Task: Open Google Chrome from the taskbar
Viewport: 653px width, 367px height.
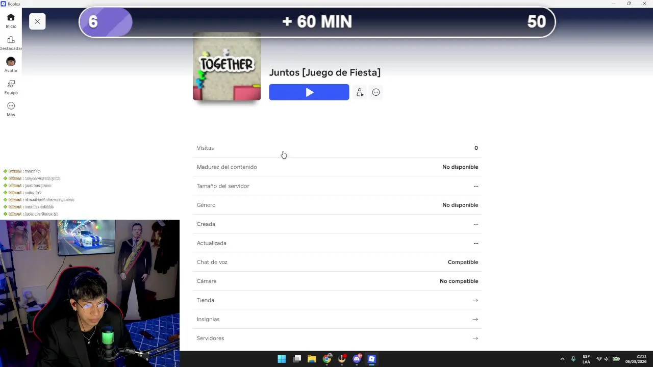Action: pos(327,359)
